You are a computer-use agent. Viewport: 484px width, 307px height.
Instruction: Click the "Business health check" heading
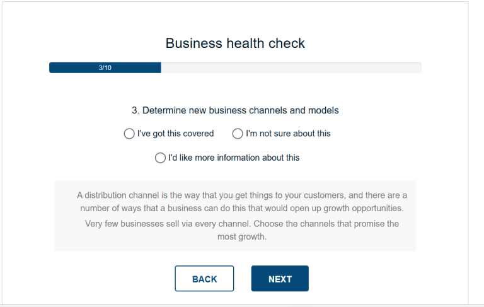pyautogui.click(x=235, y=43)
